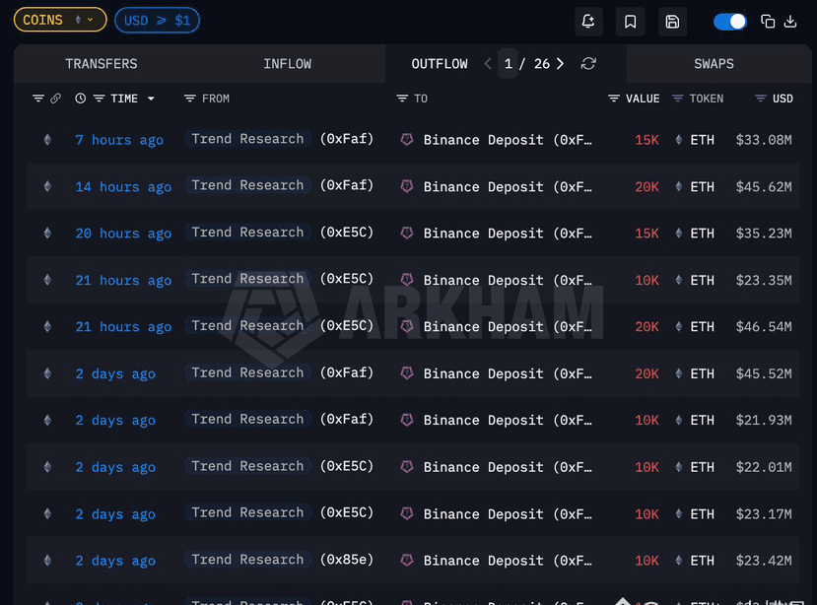Switch to the SWAPS tab
This screenshot has height=605, width=817.
714,64
